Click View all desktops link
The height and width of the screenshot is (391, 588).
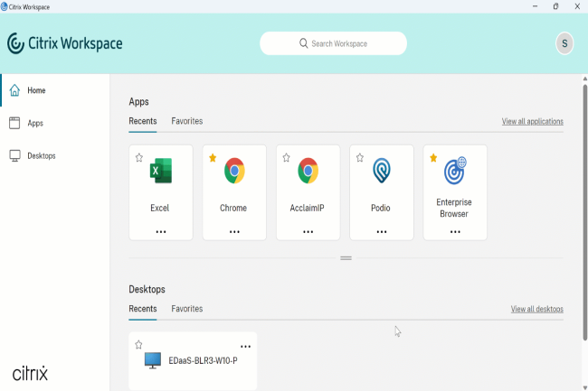click(x=536, y=309)
